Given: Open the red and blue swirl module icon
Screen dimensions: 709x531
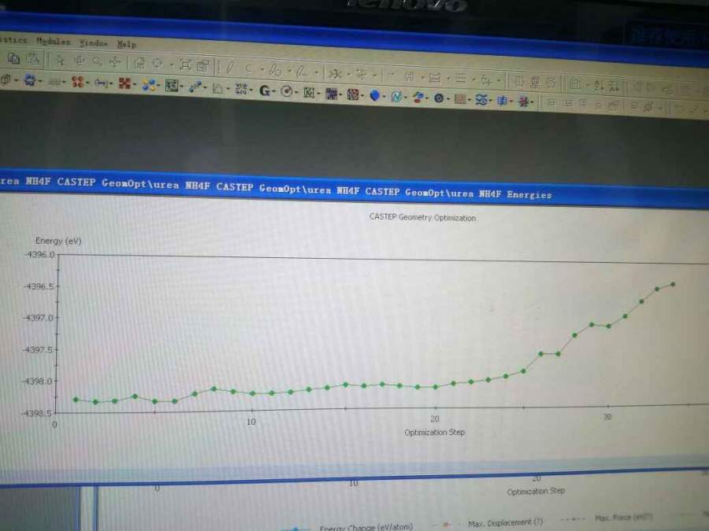Looking at the screenshot, I should pos(418,97).
